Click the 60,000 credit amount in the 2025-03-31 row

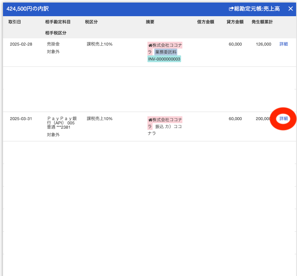pos(235,119)
